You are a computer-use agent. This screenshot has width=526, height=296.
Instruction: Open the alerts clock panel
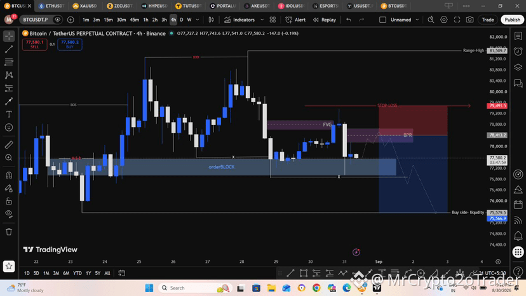click(518, 51)
